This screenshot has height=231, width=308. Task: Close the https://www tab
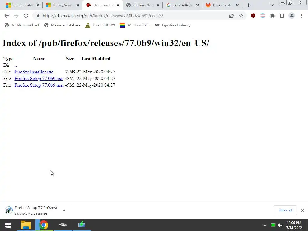coord(78,5)
